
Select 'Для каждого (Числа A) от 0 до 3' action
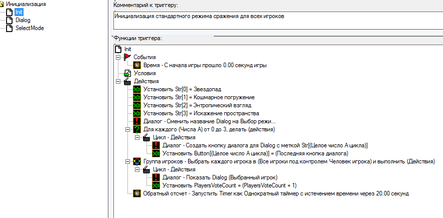(x=209, y=129)
